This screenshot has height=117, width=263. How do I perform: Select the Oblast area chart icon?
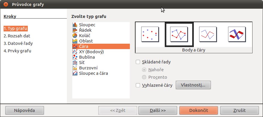75,41
